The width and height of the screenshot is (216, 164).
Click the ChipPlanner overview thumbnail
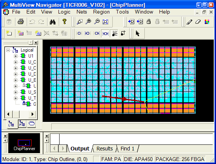pyautogui.click(x=24, y=143)
